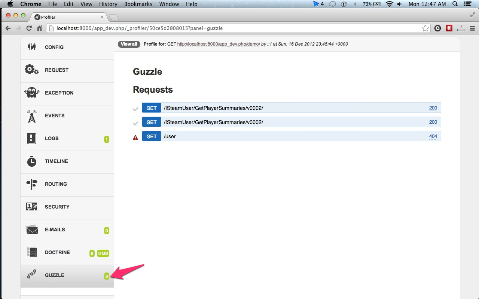Click the gear extension icon in toolbar

(x=437, y=28)
